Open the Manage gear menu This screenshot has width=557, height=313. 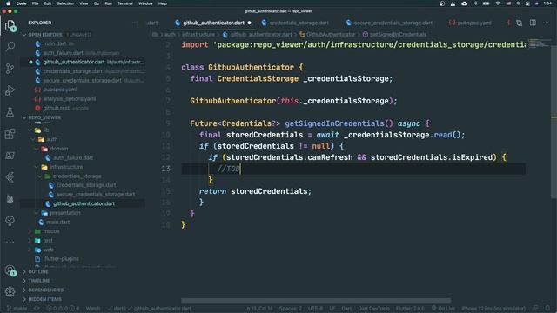tap(10, 292)
